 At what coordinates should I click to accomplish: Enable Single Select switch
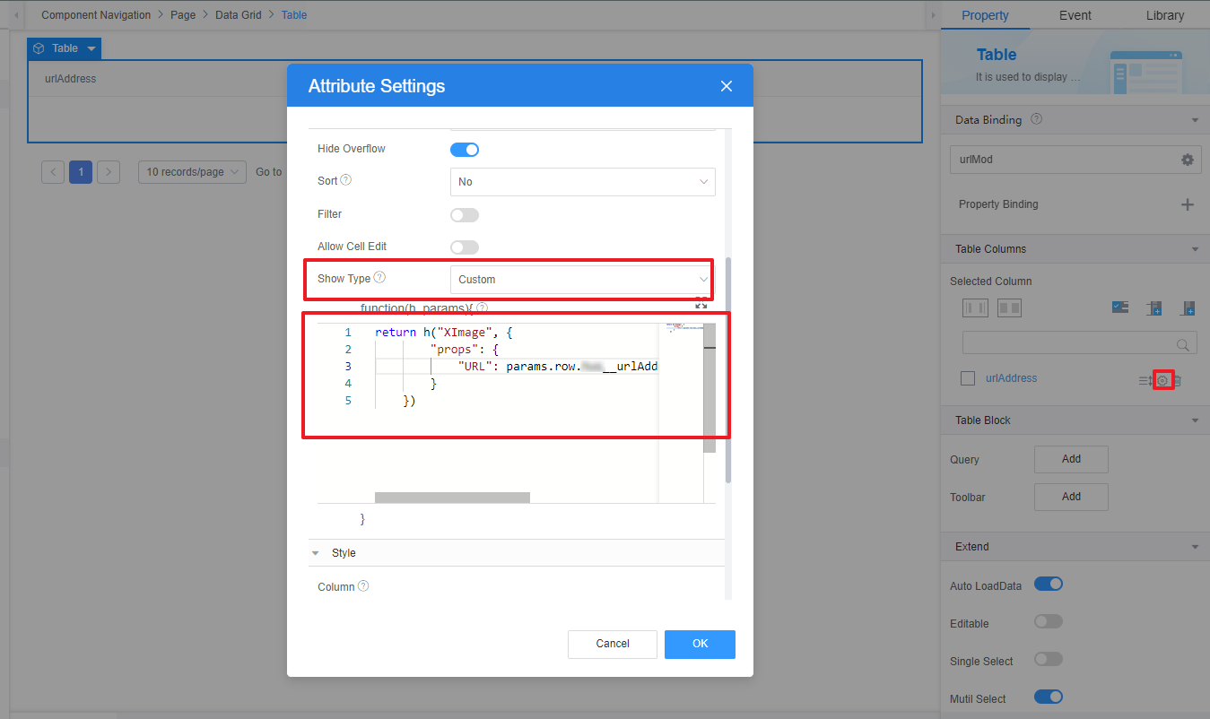click(1049, 660)
